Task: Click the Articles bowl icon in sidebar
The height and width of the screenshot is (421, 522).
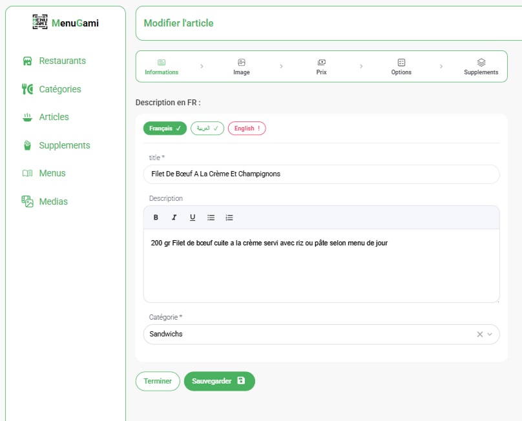Action: (x=27, y=118)
